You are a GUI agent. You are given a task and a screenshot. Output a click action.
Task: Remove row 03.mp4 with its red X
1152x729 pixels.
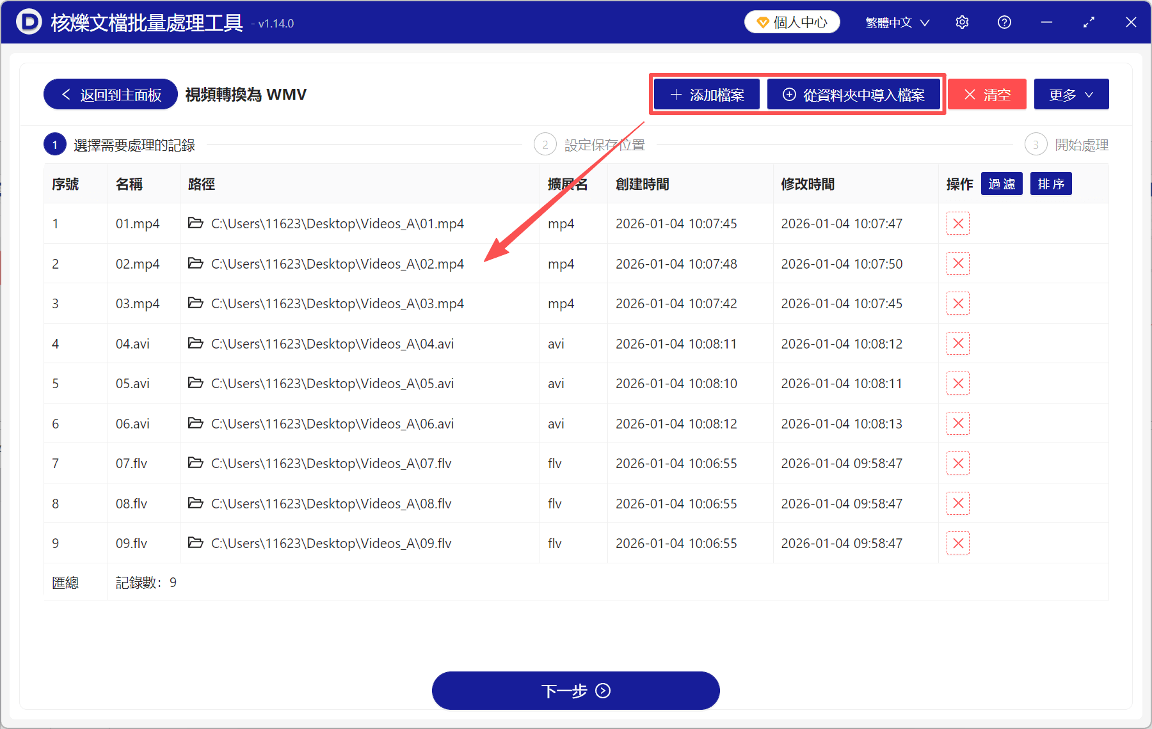(958, 304)
